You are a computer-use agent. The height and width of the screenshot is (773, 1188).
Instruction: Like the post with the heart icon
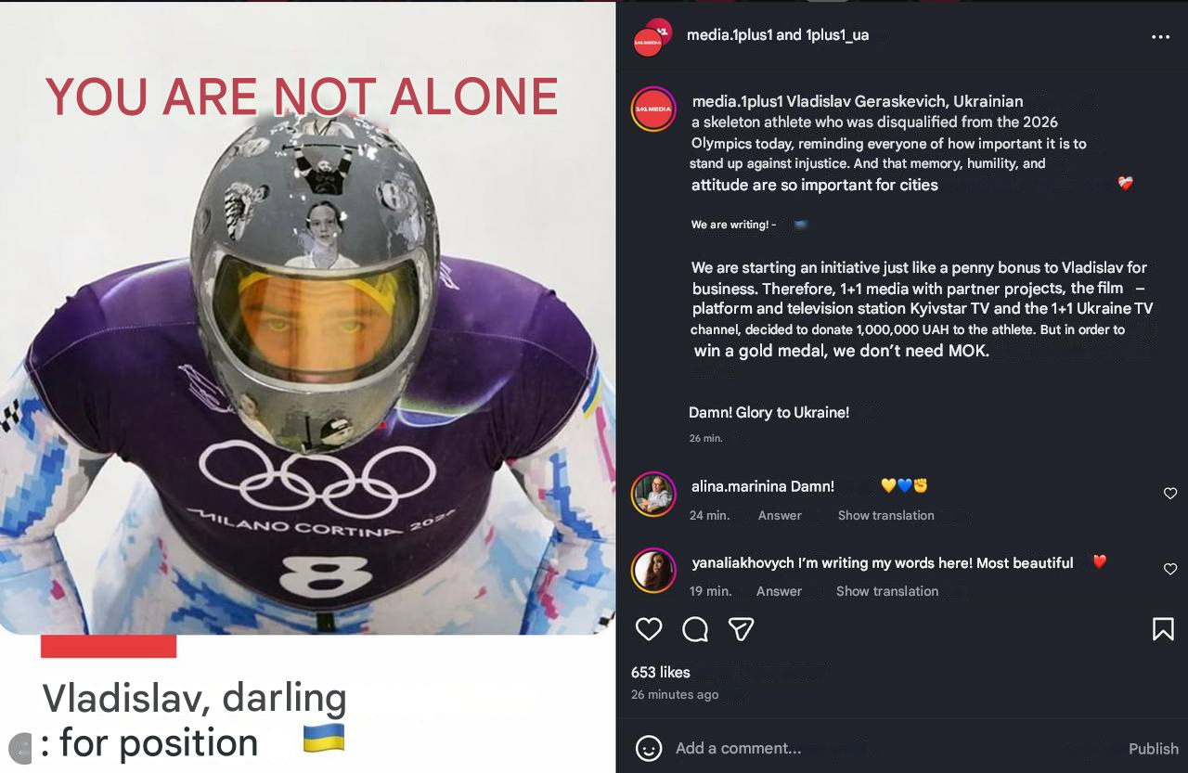pos(649,630)
